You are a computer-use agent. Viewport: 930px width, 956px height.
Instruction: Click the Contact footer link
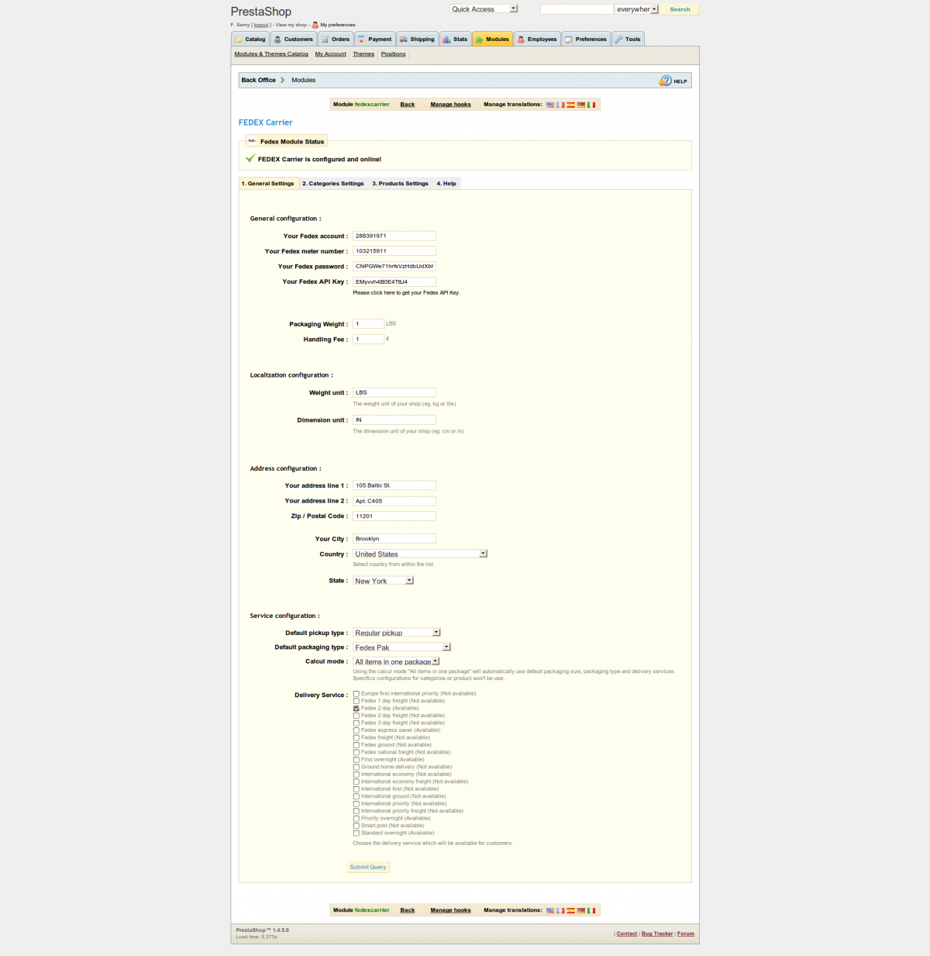[627, 934]
